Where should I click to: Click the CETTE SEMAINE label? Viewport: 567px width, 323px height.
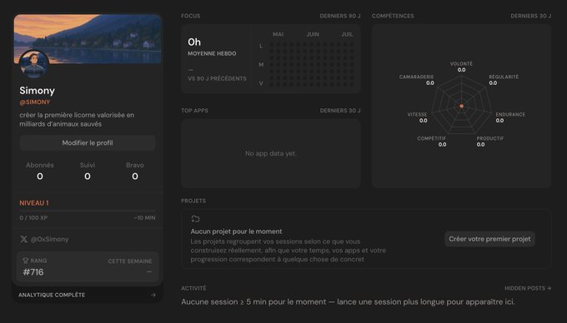pos(130,261)
